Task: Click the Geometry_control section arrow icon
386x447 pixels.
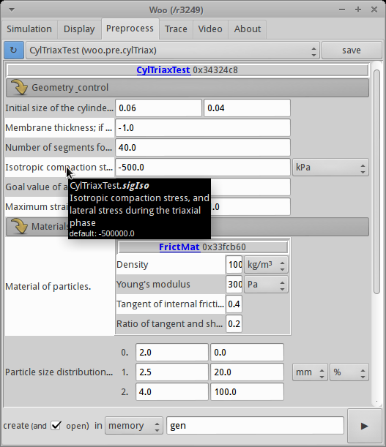Action: (19, 87)
